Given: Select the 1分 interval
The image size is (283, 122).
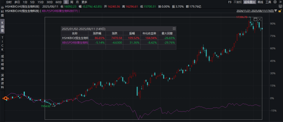Looking at the screenshot, I should pyautogui.click(x=25, y=2).
